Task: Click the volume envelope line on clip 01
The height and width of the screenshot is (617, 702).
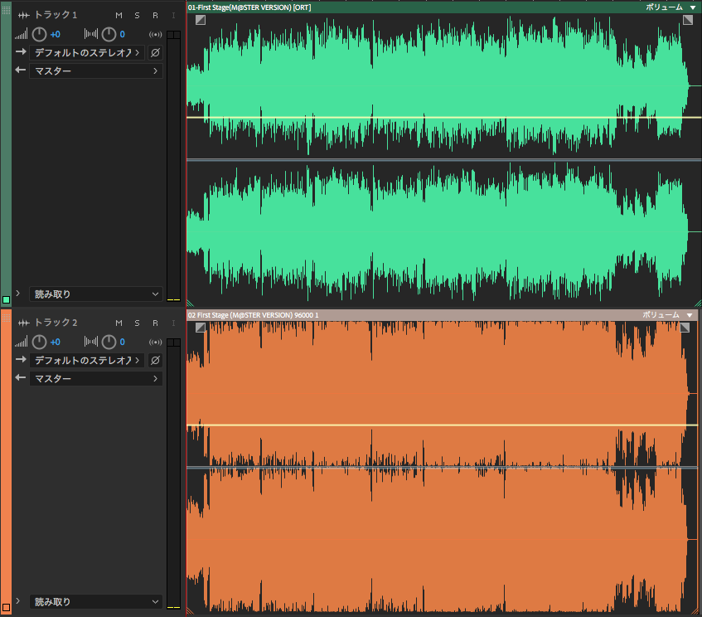Action: [444, 118]
